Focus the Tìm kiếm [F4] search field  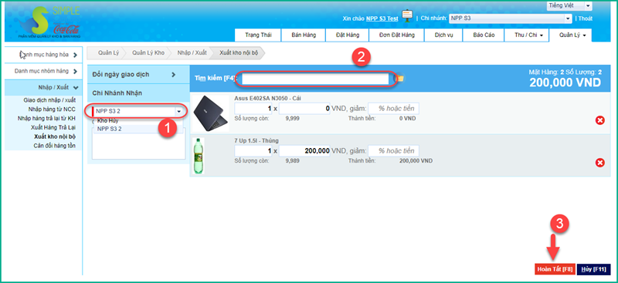315,79
